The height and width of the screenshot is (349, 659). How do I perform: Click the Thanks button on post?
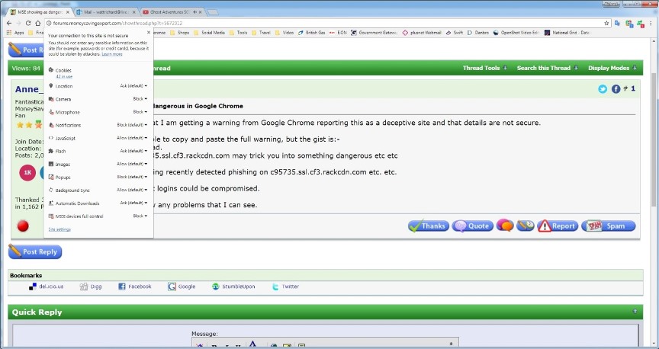tap(428, 226)
